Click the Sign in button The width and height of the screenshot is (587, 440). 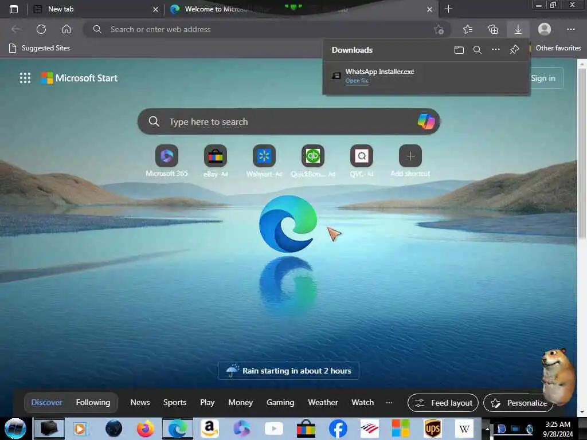543,78
